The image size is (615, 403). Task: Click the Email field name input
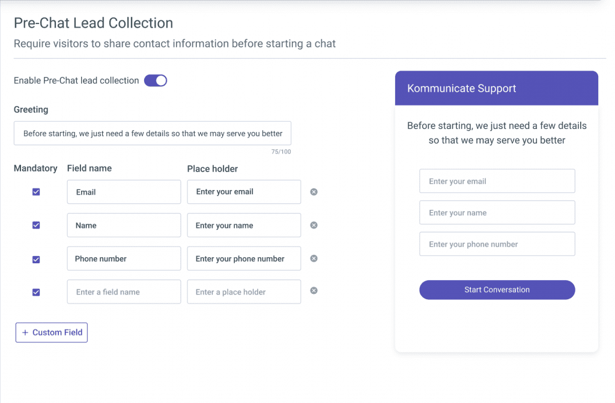pos(124,192)
